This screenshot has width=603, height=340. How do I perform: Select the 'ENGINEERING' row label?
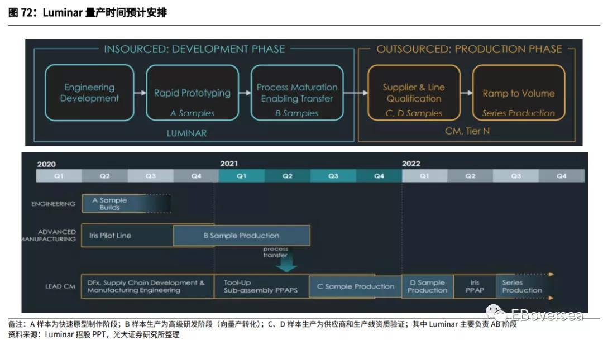[54, 204]
